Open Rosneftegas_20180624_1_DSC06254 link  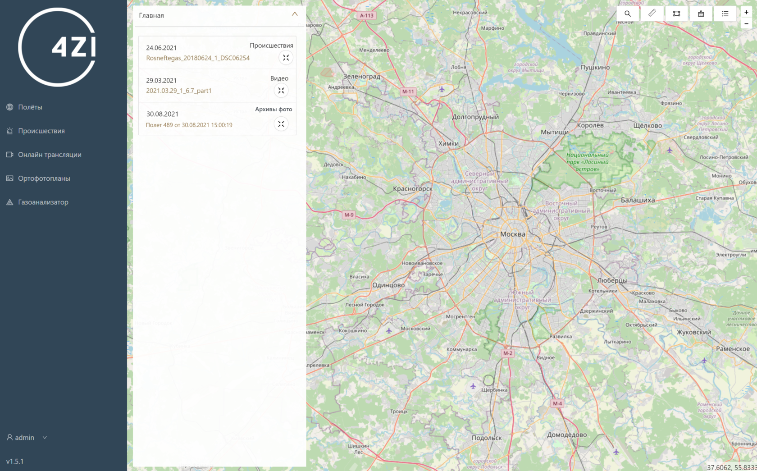click(x=197, y=58)
